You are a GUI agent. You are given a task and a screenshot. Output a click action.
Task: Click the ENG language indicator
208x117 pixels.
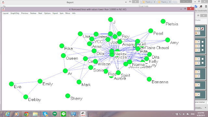click(x=193, y=114)
